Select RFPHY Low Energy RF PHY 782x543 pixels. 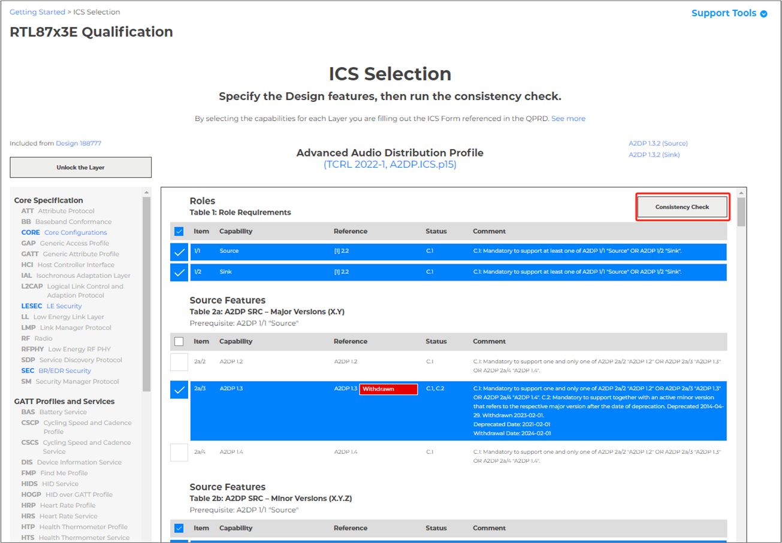(66, 349)
